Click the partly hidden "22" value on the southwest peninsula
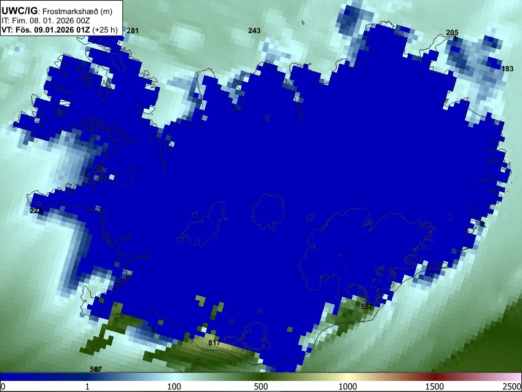The image size is (522, 392). pyautogui.click(x=36, y=211)
